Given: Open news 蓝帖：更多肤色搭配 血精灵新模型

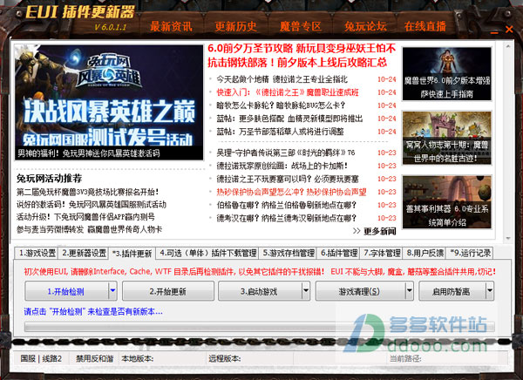Looking at the screenshot, I should (x=289, y=119).
